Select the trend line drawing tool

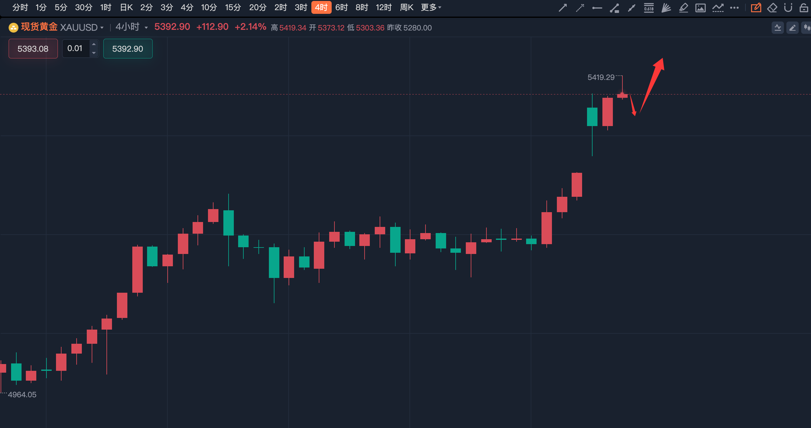tap(563, 8)
